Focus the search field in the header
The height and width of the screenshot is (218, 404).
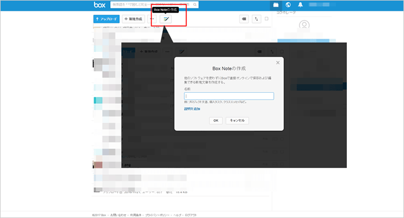154,5
